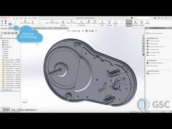Open the Reference Geometry tool

tap(95, 22)
